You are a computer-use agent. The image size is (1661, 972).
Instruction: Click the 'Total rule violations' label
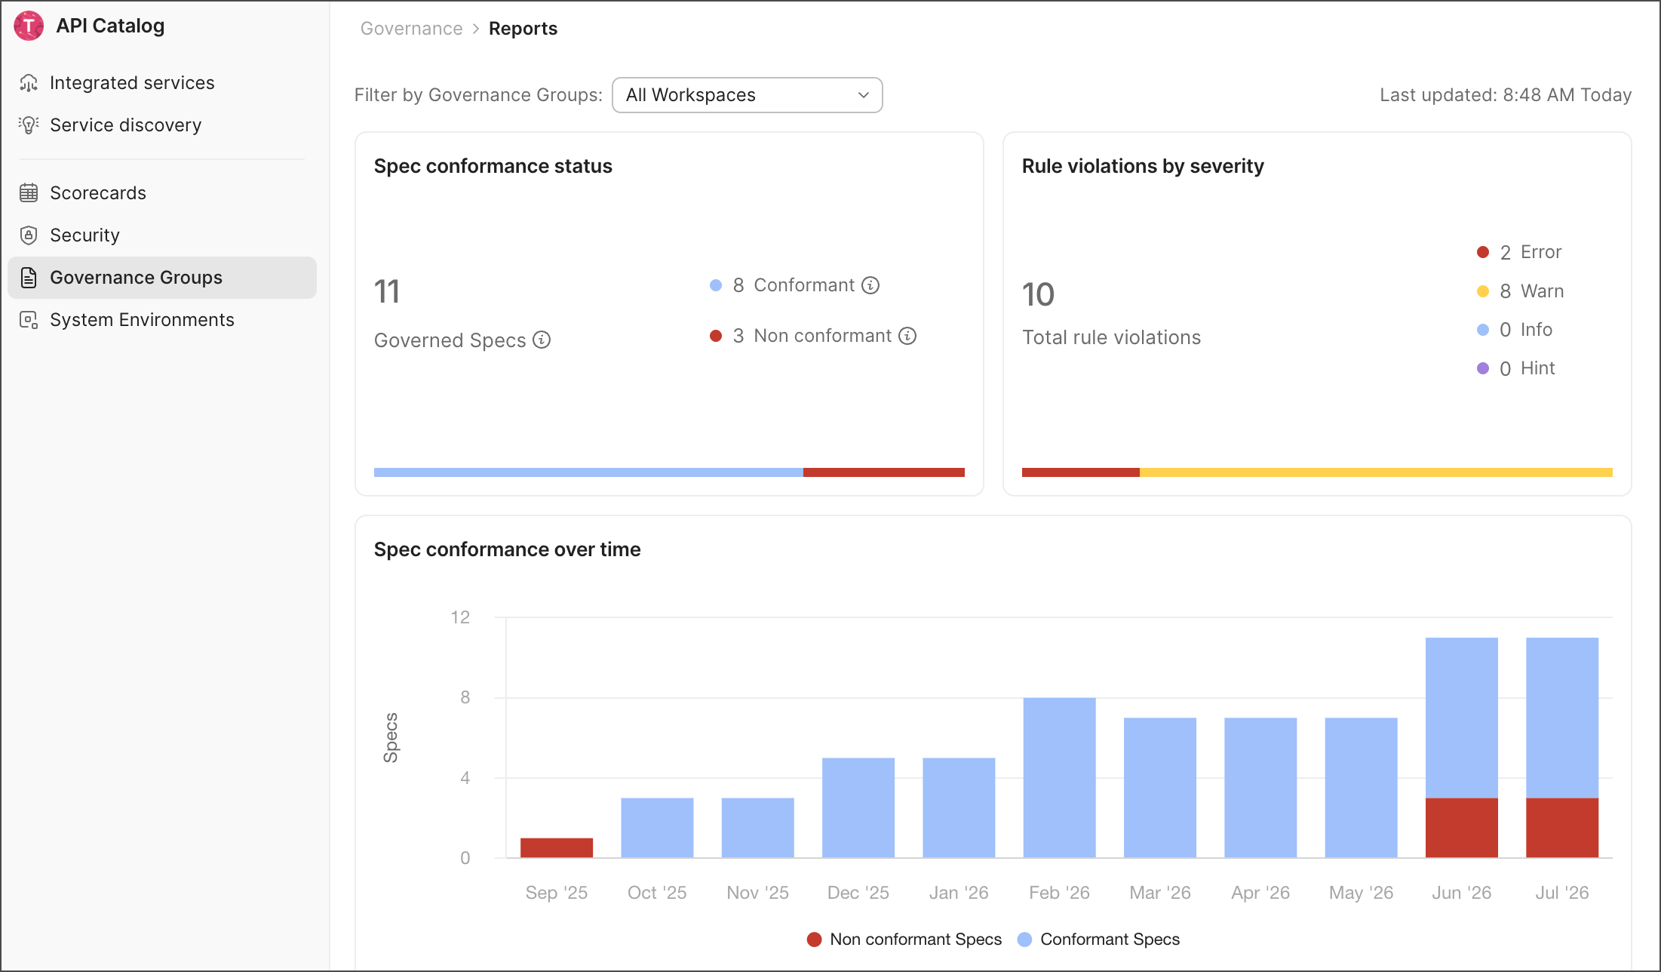(x=1111, y=337)
